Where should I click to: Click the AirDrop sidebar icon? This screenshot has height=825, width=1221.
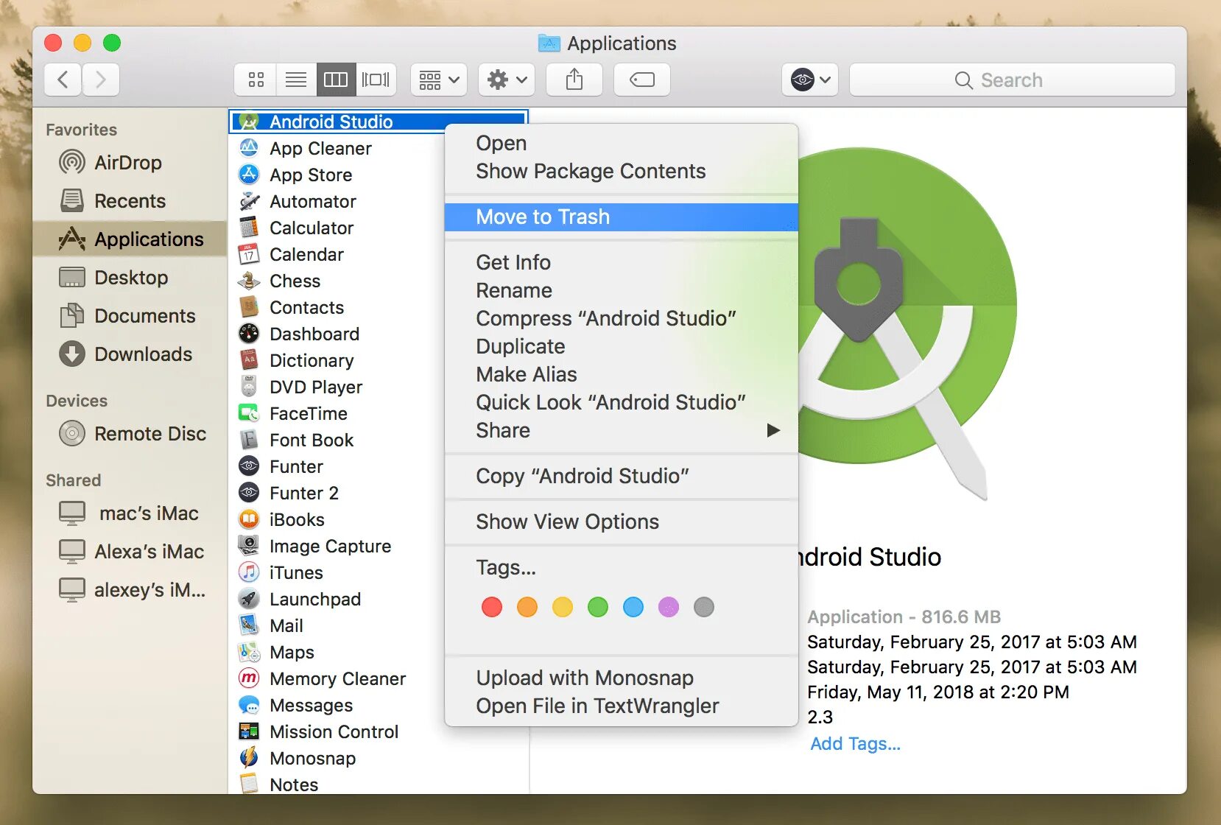[x=71, y=162]
